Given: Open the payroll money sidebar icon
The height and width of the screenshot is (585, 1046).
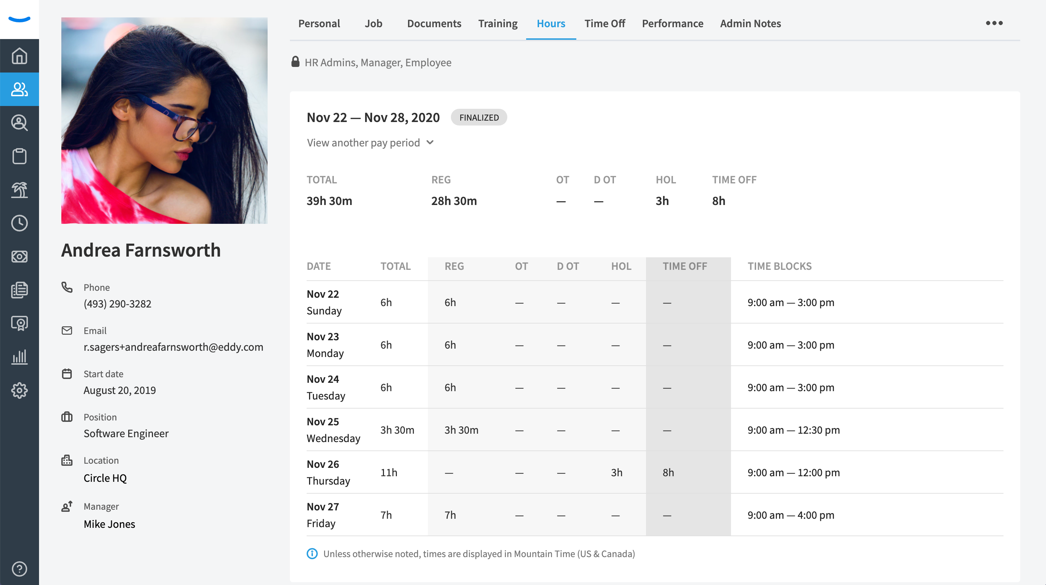Looking at the screenshot, I should pos(19,256).
